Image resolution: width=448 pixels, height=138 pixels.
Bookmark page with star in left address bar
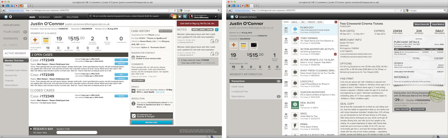tap(169, 10)
